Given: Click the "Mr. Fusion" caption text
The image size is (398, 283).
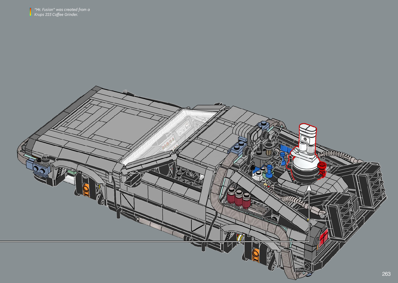Looking at the screenshot, I should [62, 12].
